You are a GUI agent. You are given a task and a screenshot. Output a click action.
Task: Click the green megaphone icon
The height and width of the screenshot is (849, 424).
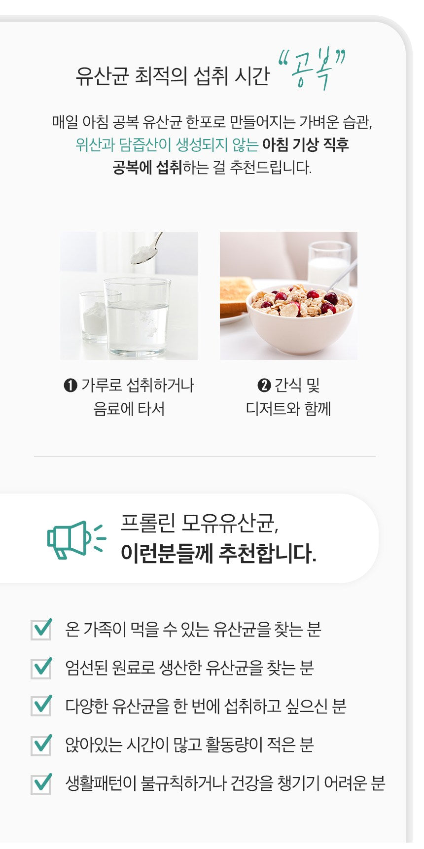point(75,539)
